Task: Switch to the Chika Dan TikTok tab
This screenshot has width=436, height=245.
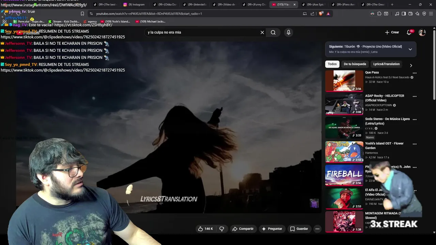Action: click(165, 4)
